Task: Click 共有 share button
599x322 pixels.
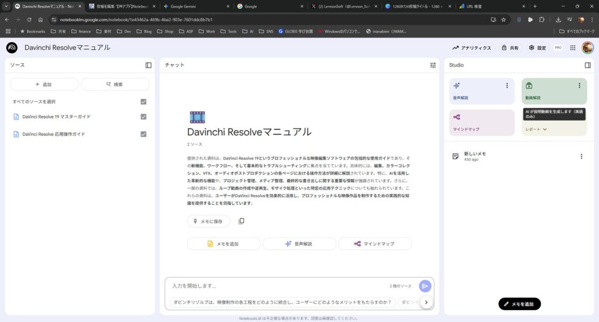Action: point(510,48)
